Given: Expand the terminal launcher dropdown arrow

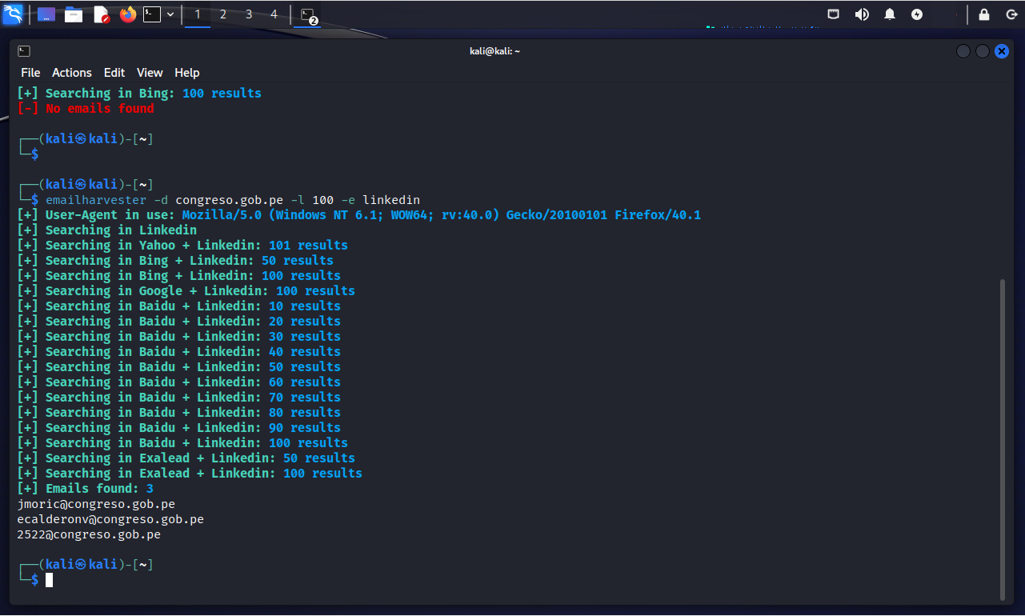Looking at the screenshot, I should click(170, 14).
